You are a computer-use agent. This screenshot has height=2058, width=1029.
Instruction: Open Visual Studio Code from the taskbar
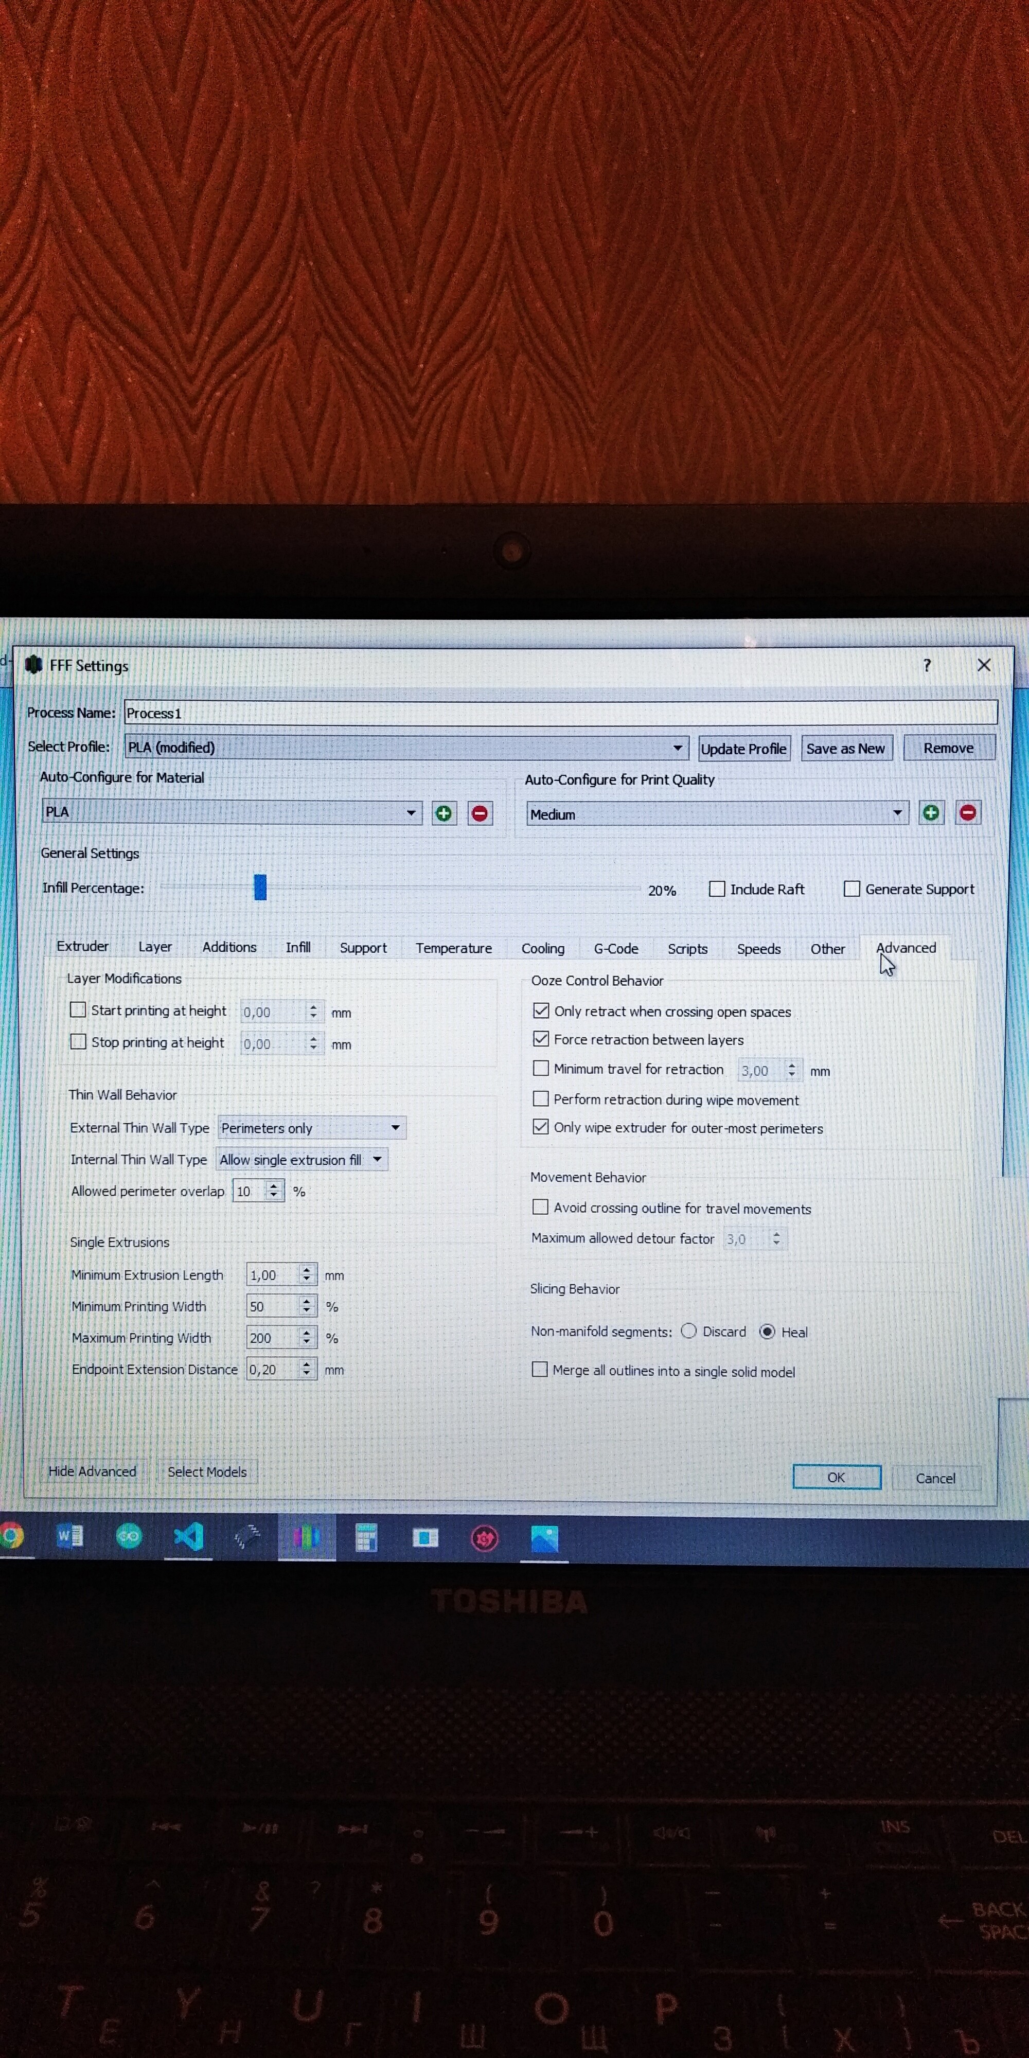tap(188, 1535)
